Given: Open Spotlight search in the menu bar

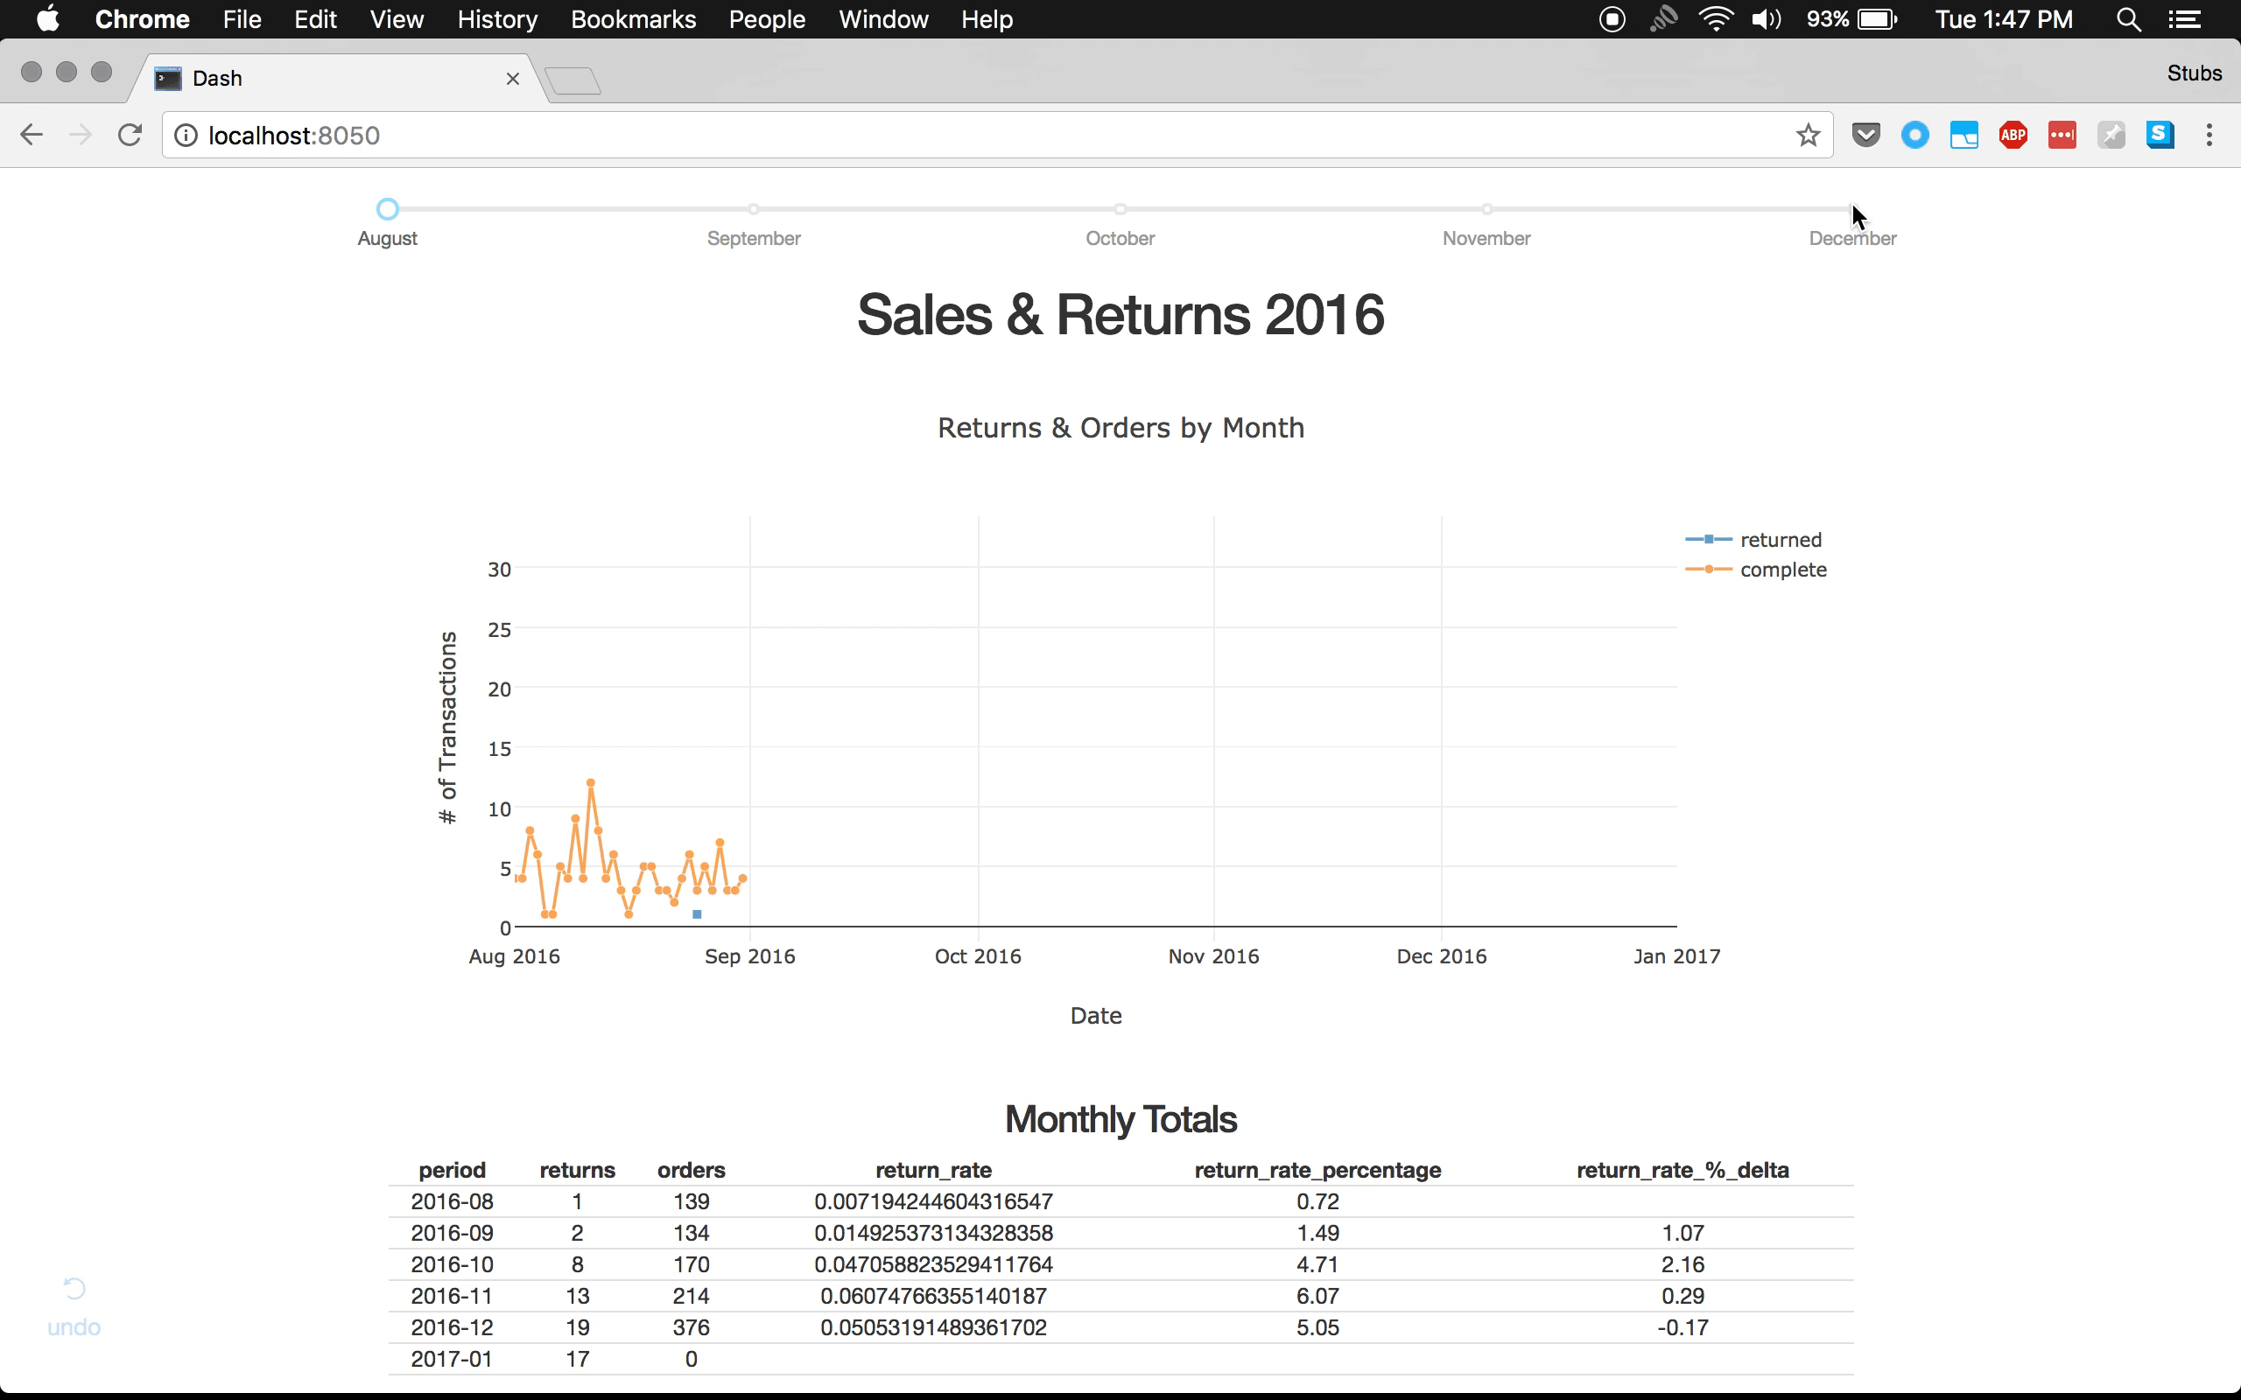Looking at the screenshot, I should pyautogui.click(x=2128, y=19).
